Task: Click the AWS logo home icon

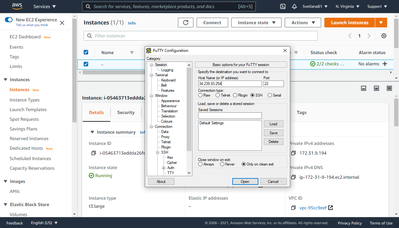Action: tap(17, 6)
